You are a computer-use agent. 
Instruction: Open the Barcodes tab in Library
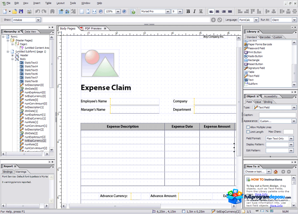point(265,37)
